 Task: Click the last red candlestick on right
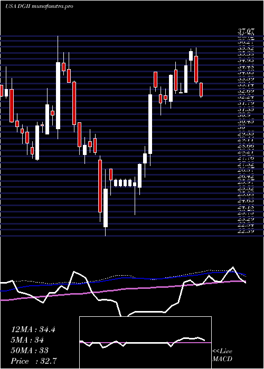point(201,90)
